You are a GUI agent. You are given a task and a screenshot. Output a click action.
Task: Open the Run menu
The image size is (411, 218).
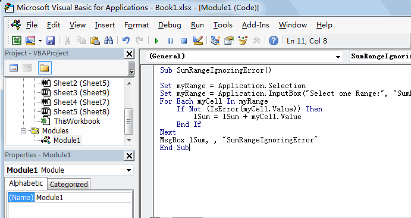click(x=197, y=25)
